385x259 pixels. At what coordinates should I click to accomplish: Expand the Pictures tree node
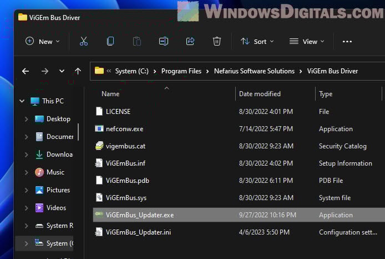pos(26,190)
